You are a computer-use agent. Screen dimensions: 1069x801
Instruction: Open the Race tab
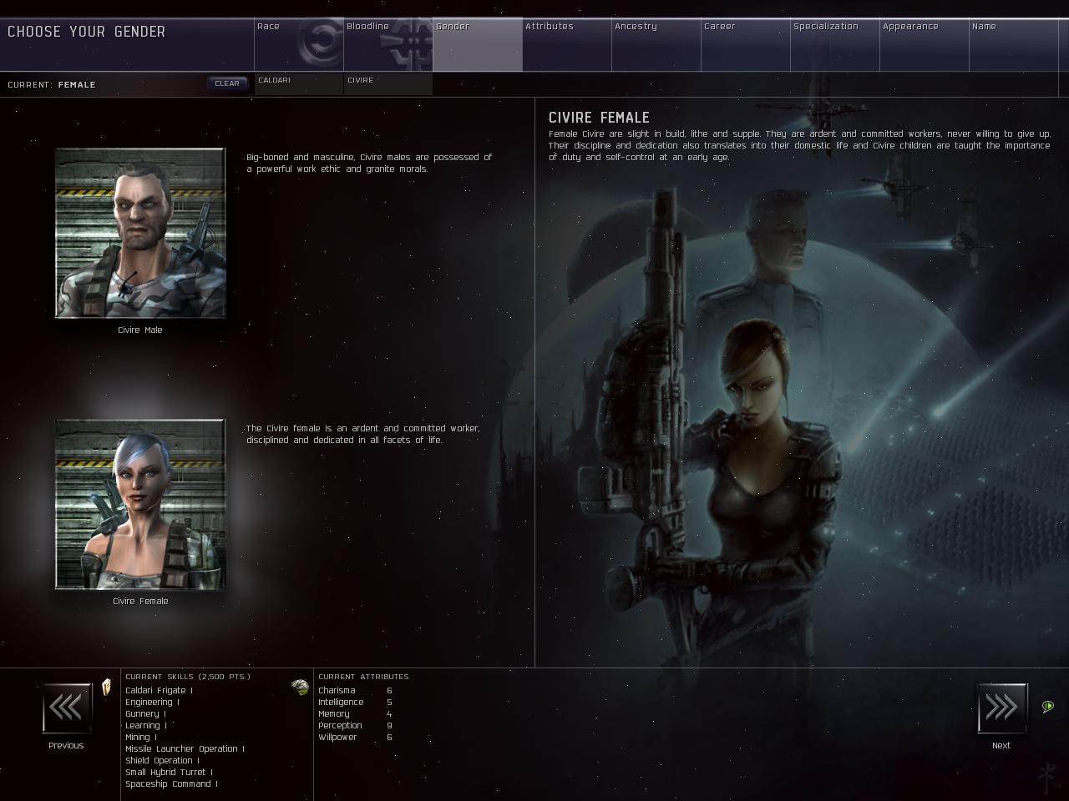(299, 45)
